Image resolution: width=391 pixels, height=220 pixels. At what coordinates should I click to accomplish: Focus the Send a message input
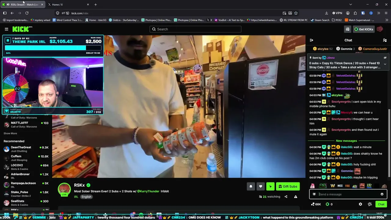pos(348,194)
